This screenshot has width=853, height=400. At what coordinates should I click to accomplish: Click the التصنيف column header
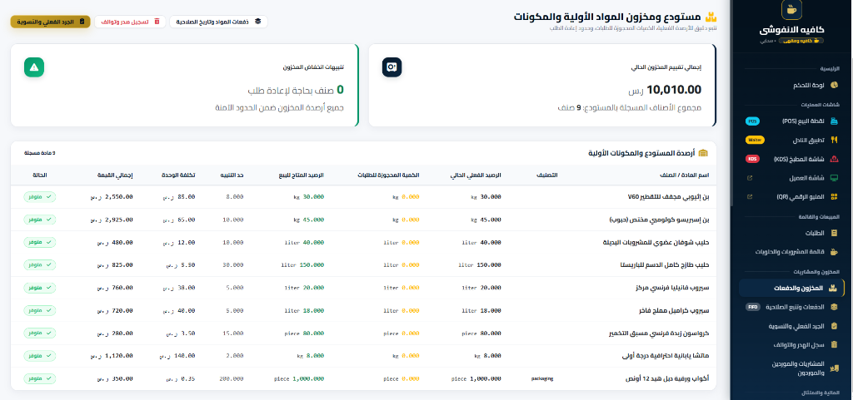click(x=546, y=175)
